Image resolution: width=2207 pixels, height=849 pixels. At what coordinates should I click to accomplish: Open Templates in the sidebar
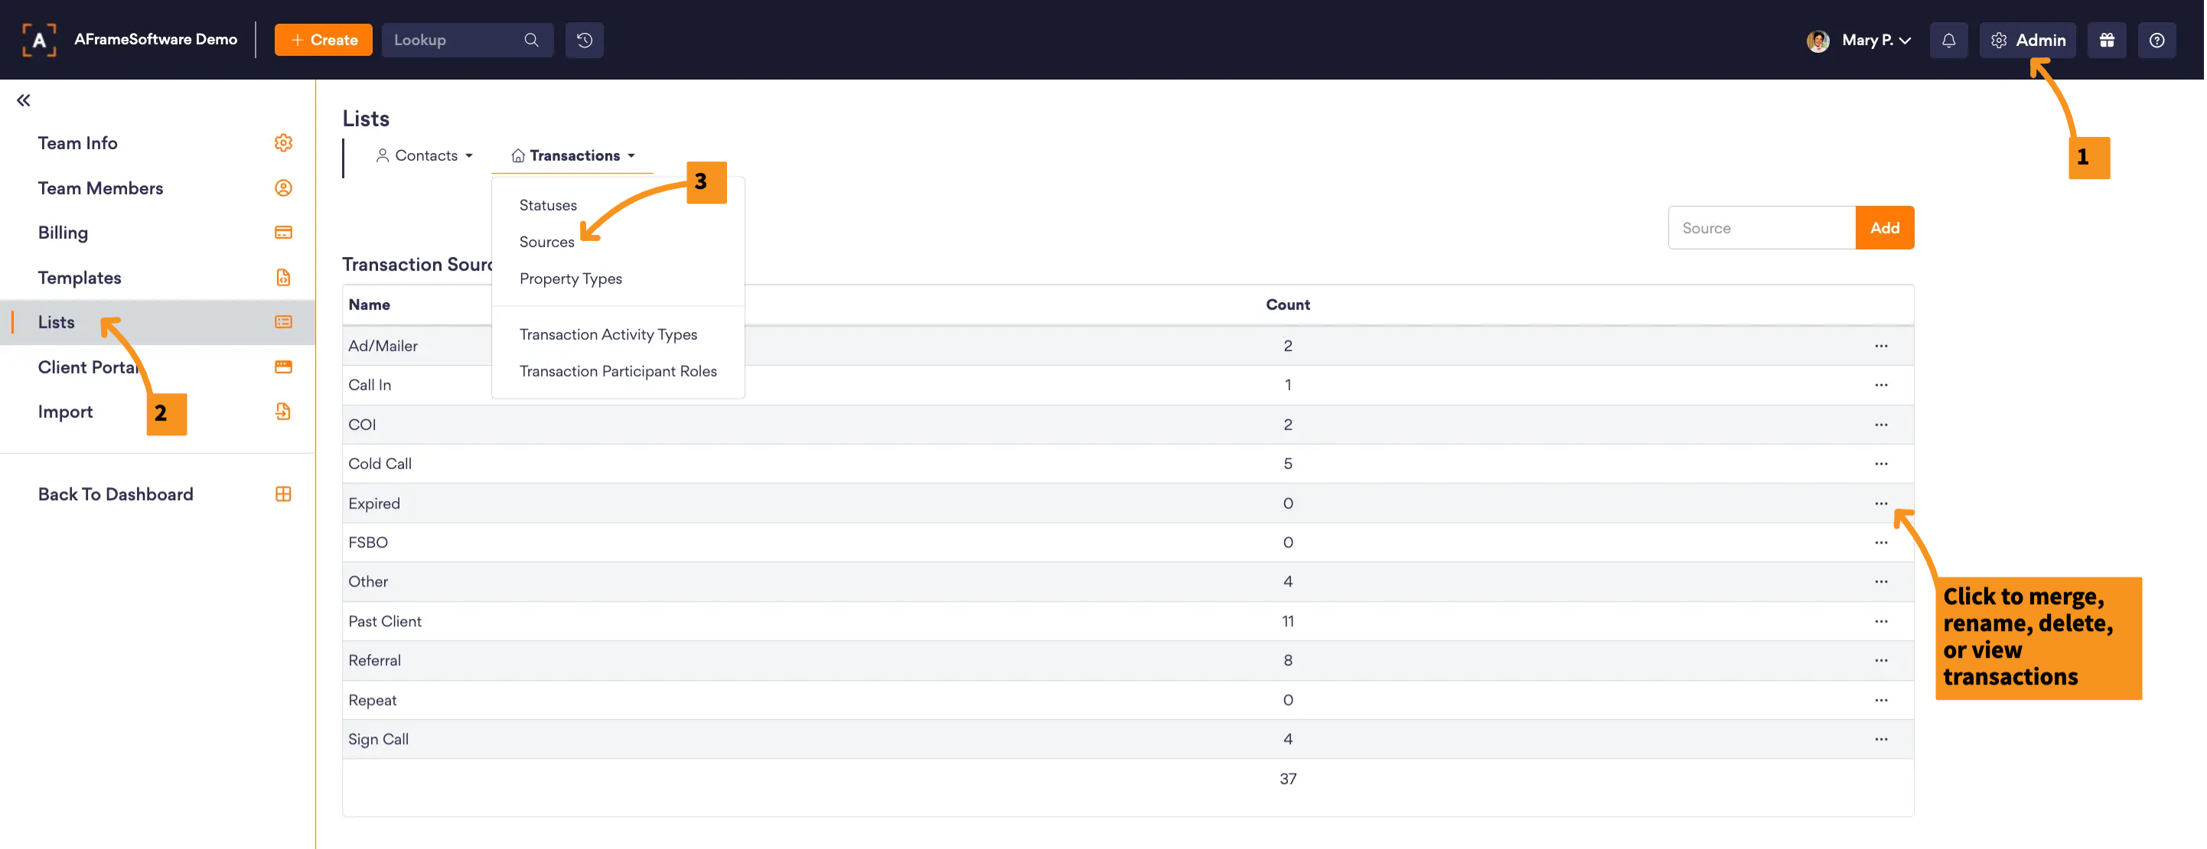pos(80,278)
